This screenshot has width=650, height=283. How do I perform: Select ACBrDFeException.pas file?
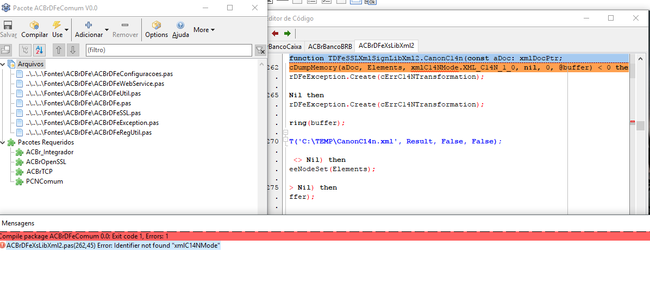[92, 123]
